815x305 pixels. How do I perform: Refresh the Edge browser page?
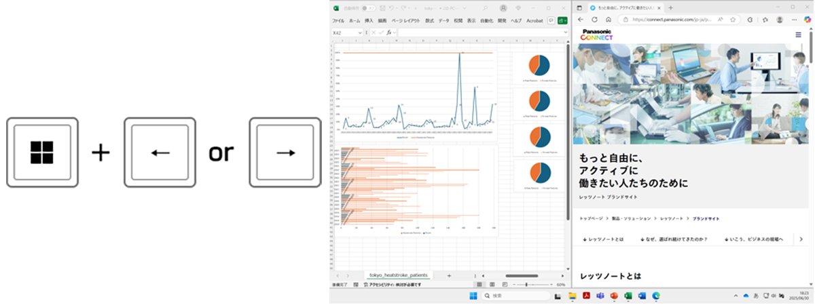point(595,20)
